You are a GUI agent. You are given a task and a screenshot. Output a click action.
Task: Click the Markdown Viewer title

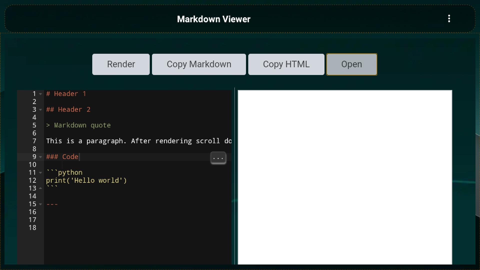pos(214,19)
